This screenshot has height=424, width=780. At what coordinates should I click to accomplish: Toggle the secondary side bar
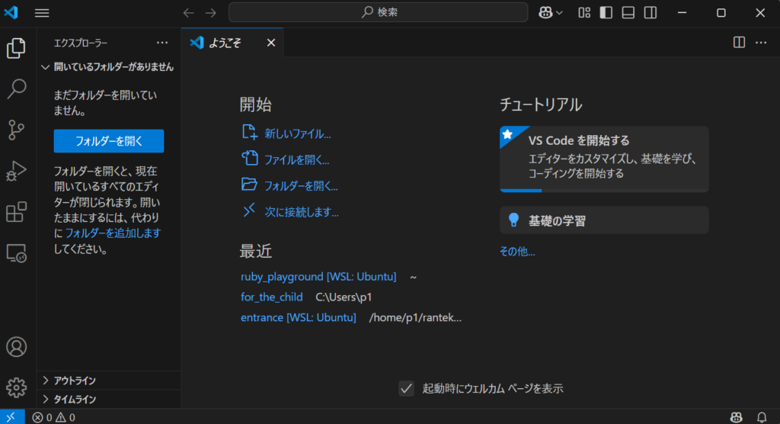(x=651, y=13)
